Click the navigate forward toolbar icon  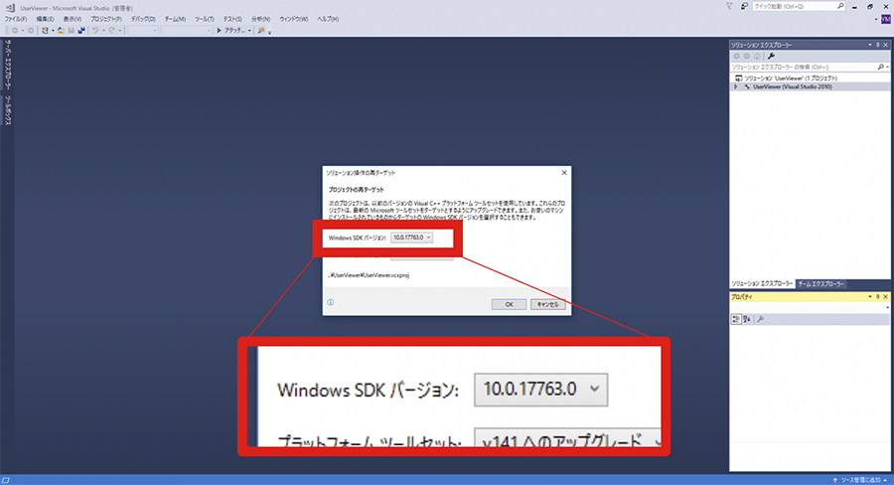click(x=31, y=30)
